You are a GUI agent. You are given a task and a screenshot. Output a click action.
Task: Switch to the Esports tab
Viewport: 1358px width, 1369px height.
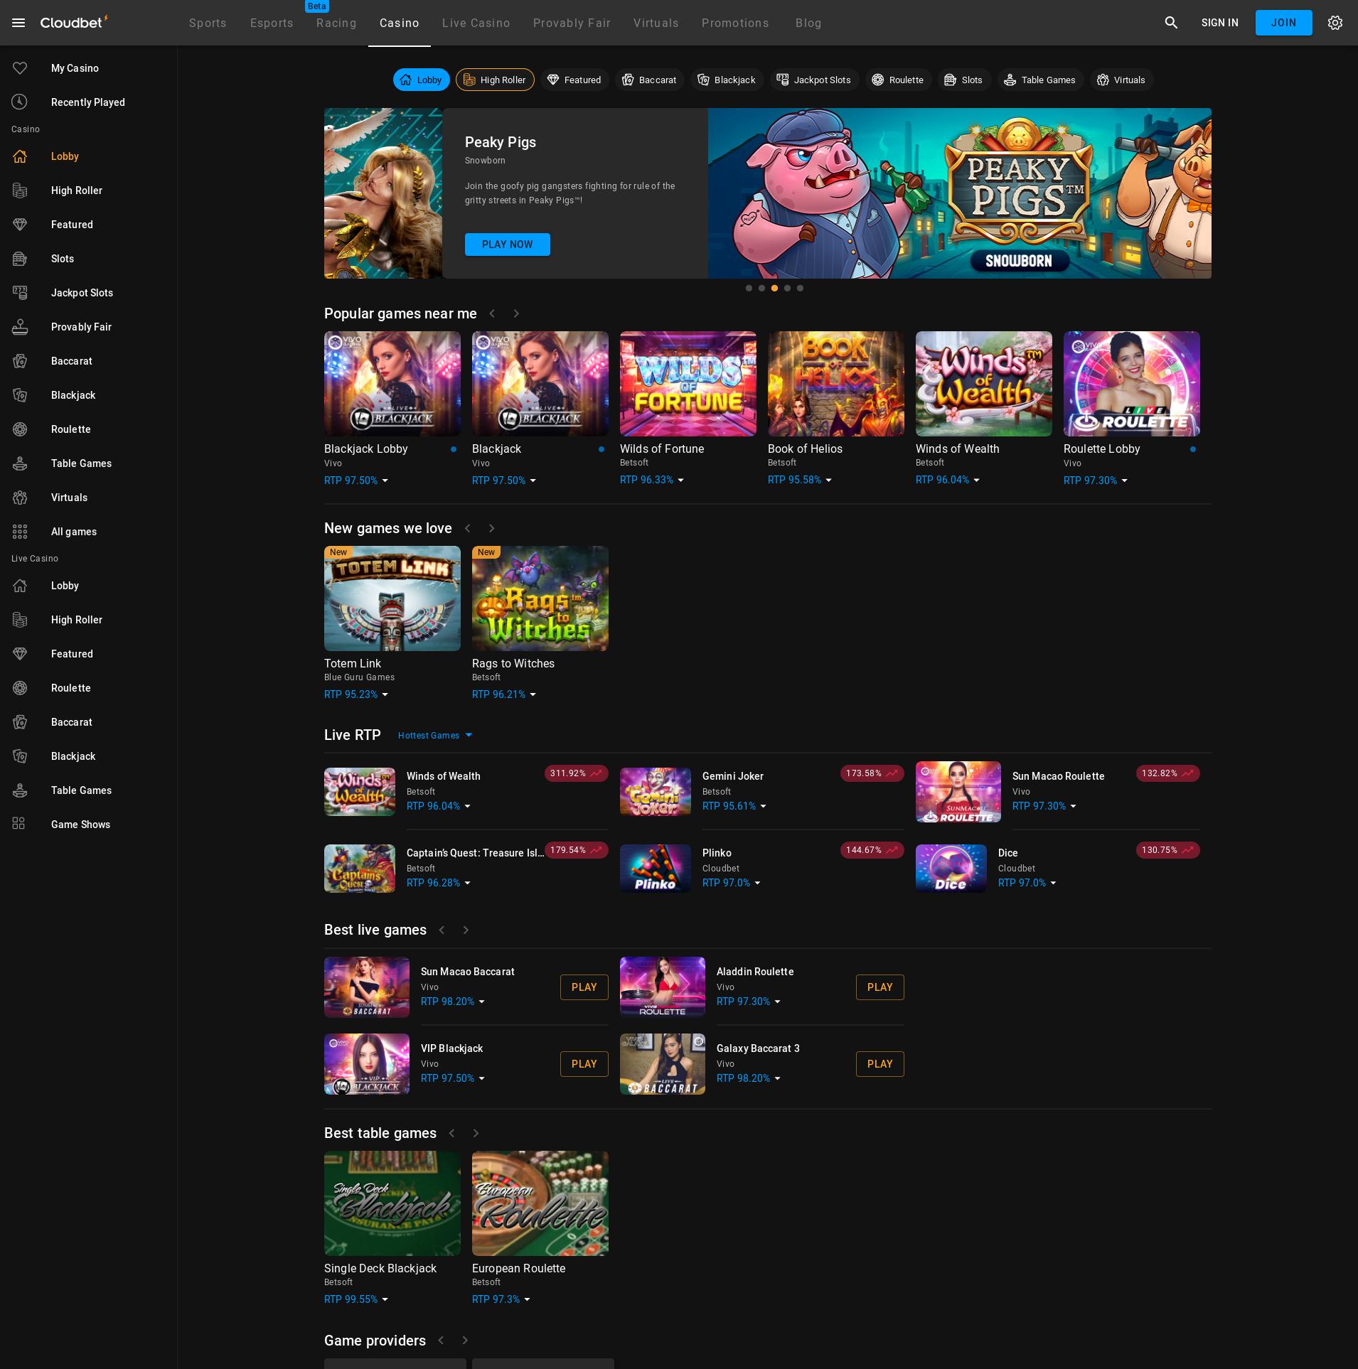click(x=271, y=23)
